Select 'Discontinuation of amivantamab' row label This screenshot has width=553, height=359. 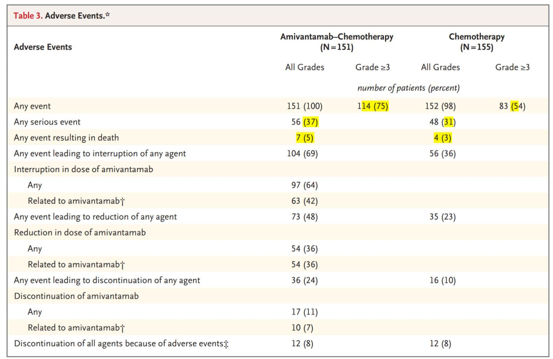[x=76, y=296]
